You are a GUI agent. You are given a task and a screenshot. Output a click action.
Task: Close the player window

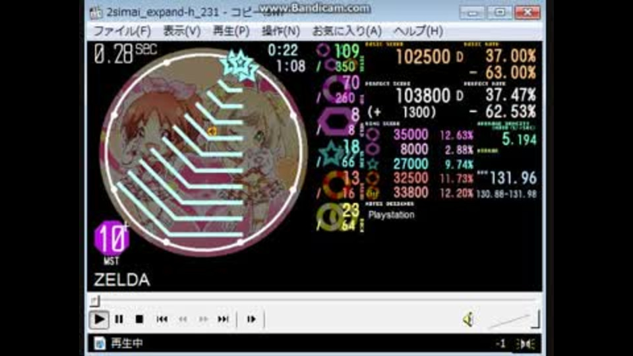click(527, 13)
